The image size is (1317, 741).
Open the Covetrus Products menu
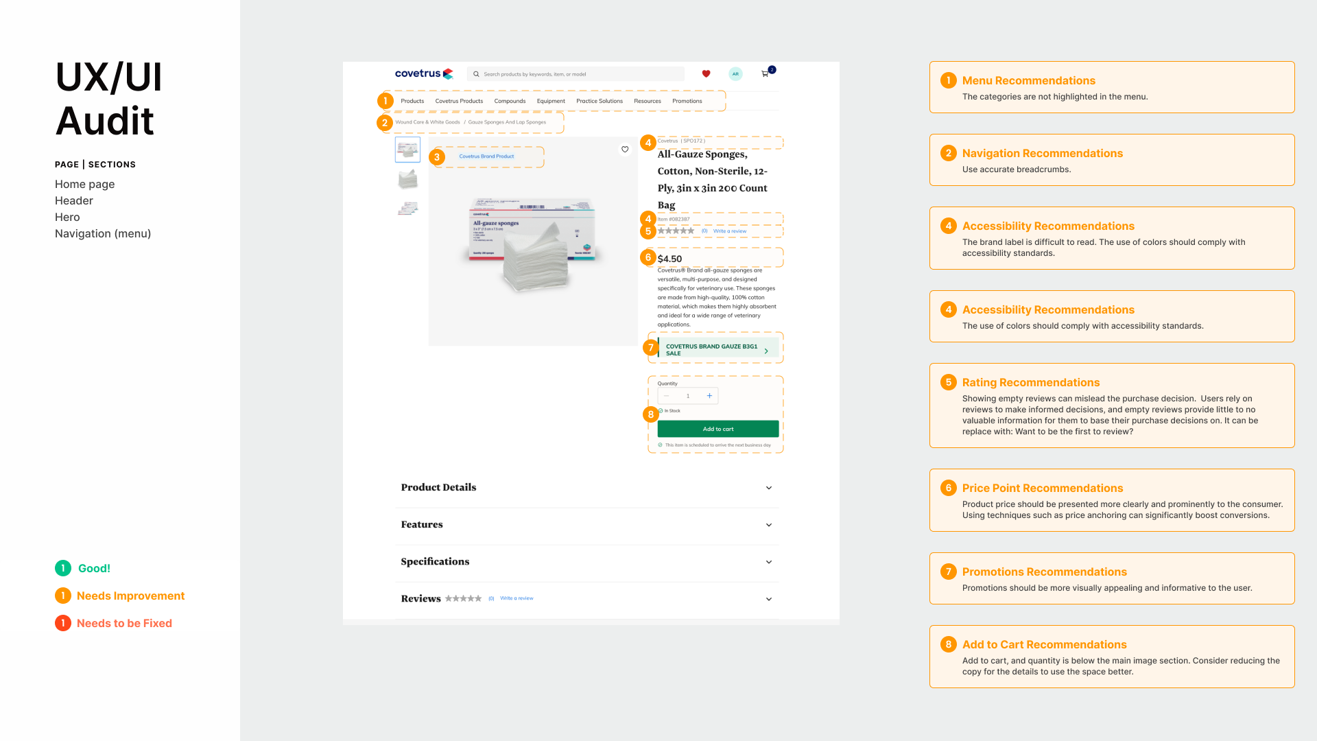459,101
